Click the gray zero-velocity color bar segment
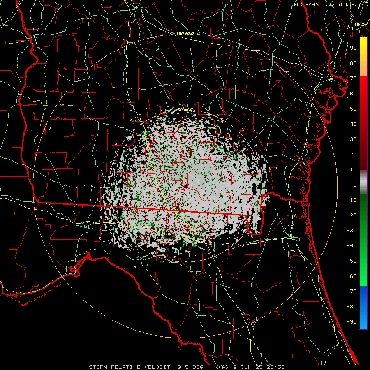The height and width of the screenshot is (370, 370). point(363,182)
